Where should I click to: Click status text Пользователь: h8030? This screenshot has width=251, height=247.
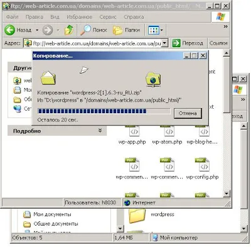click(90, 202)
